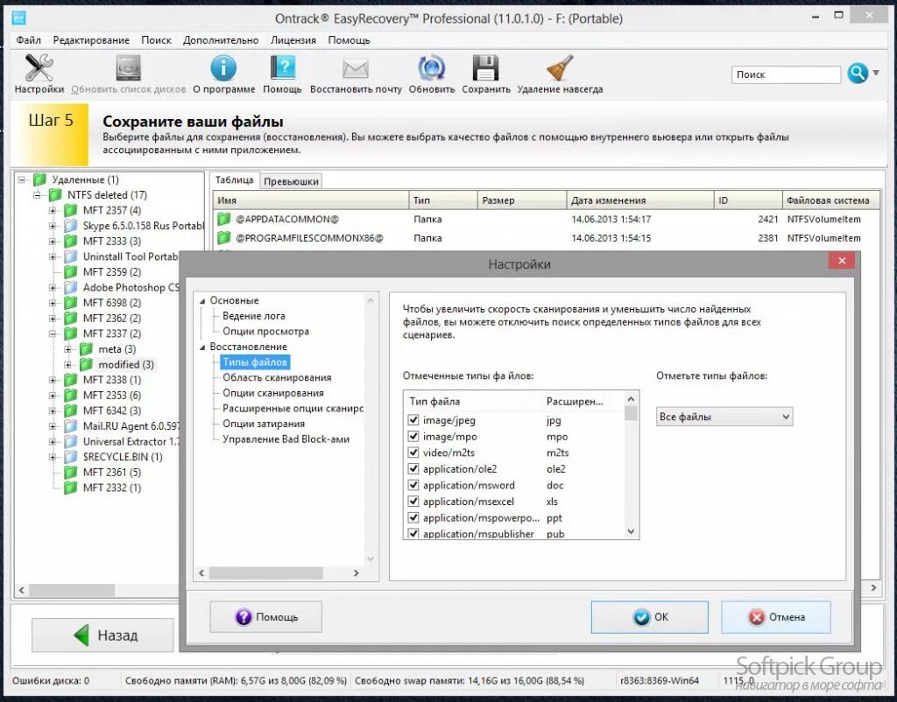Expand the MFT 2357 (4) node

[x=53, y=210]
